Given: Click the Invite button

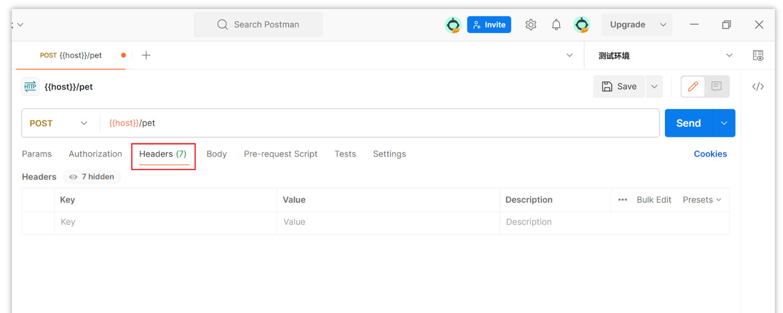Looking at the screenshot, I should coord(489,24).
